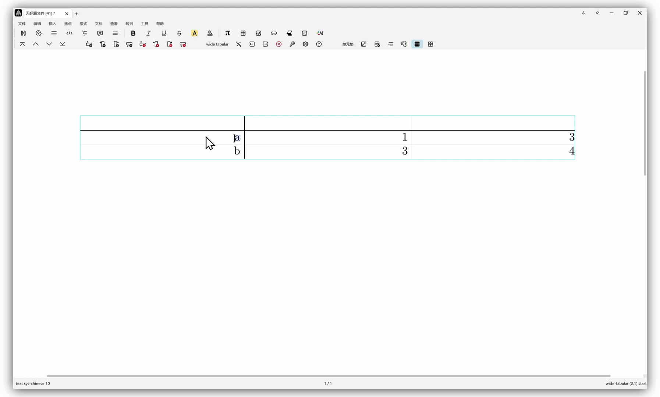Click the insert table icon
Viewport: 660px width, 397px height.
[243, 33]
